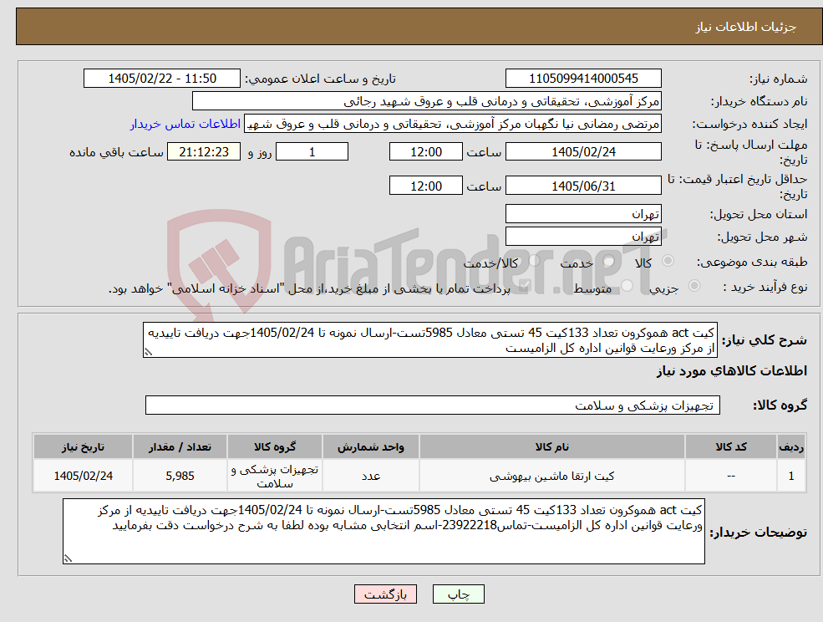Select the متوسط purchase type radio
The height and width of the screenshot is (622, 823).
click(x=627, y=286)
